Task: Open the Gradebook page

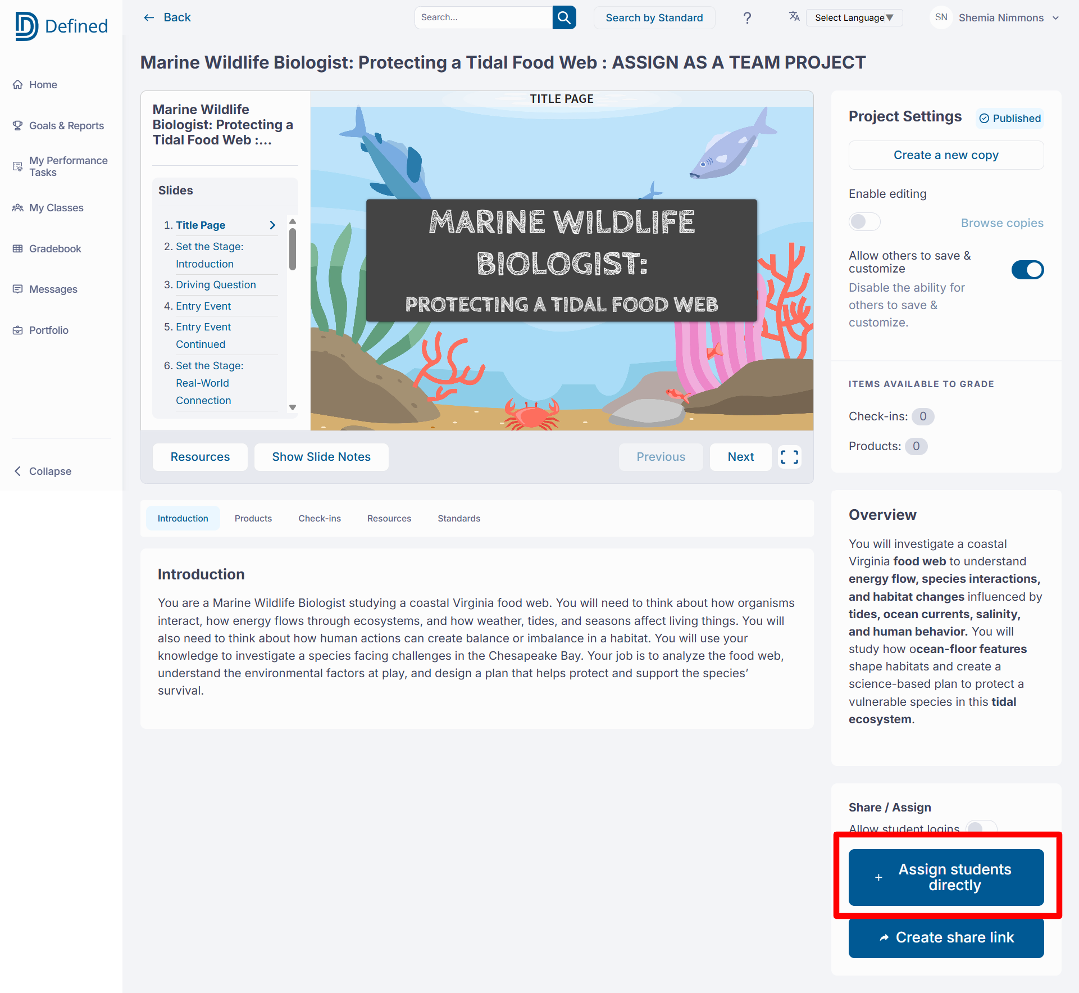Action: tap(47, 249)
